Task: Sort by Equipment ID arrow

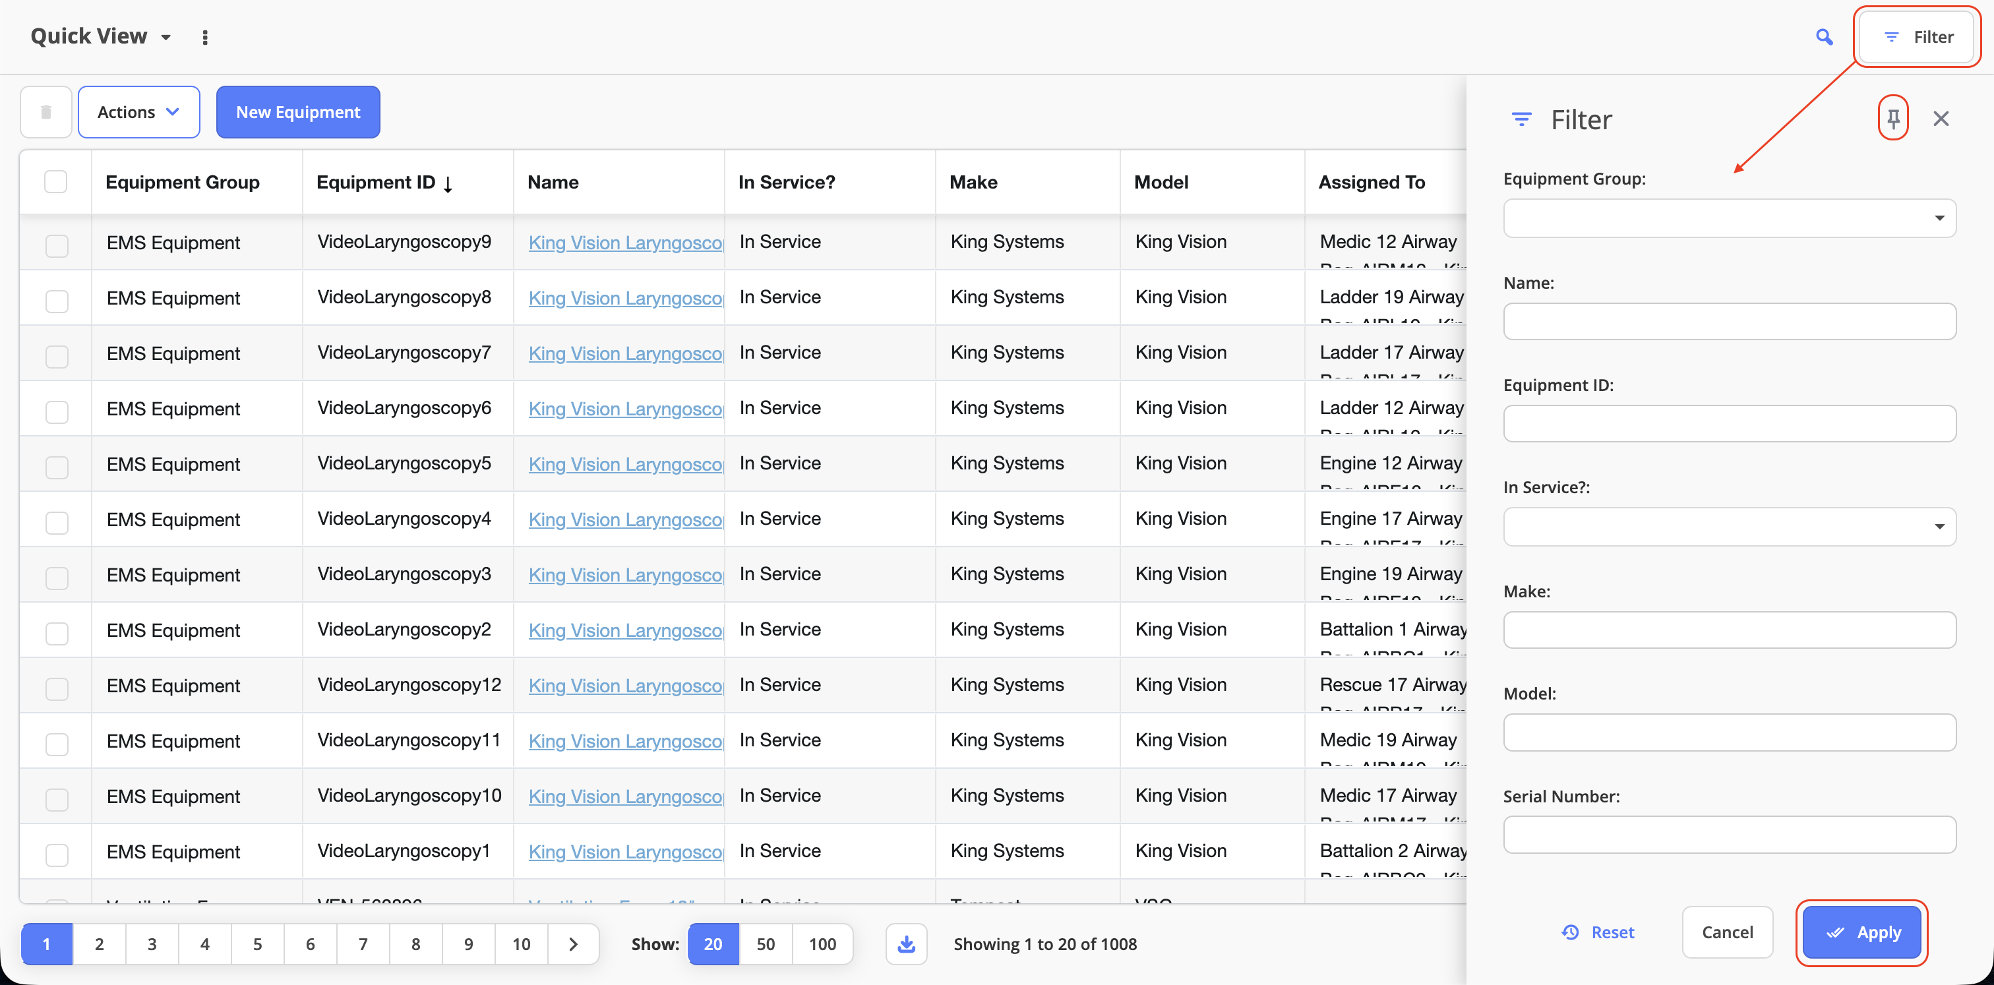Action: pos(448,183)
